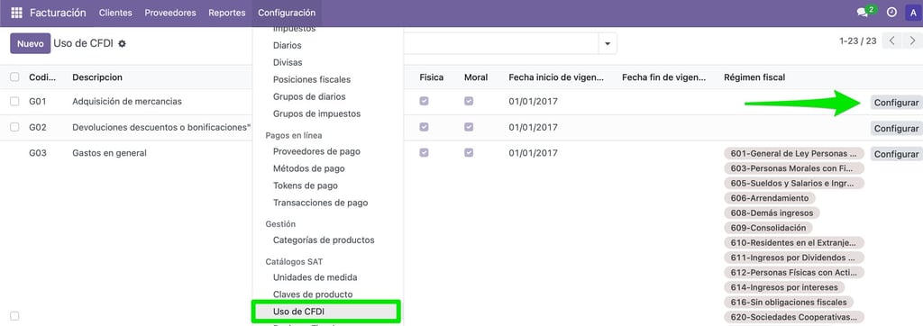Click Configurar for G01 row

tap(896, 103)
